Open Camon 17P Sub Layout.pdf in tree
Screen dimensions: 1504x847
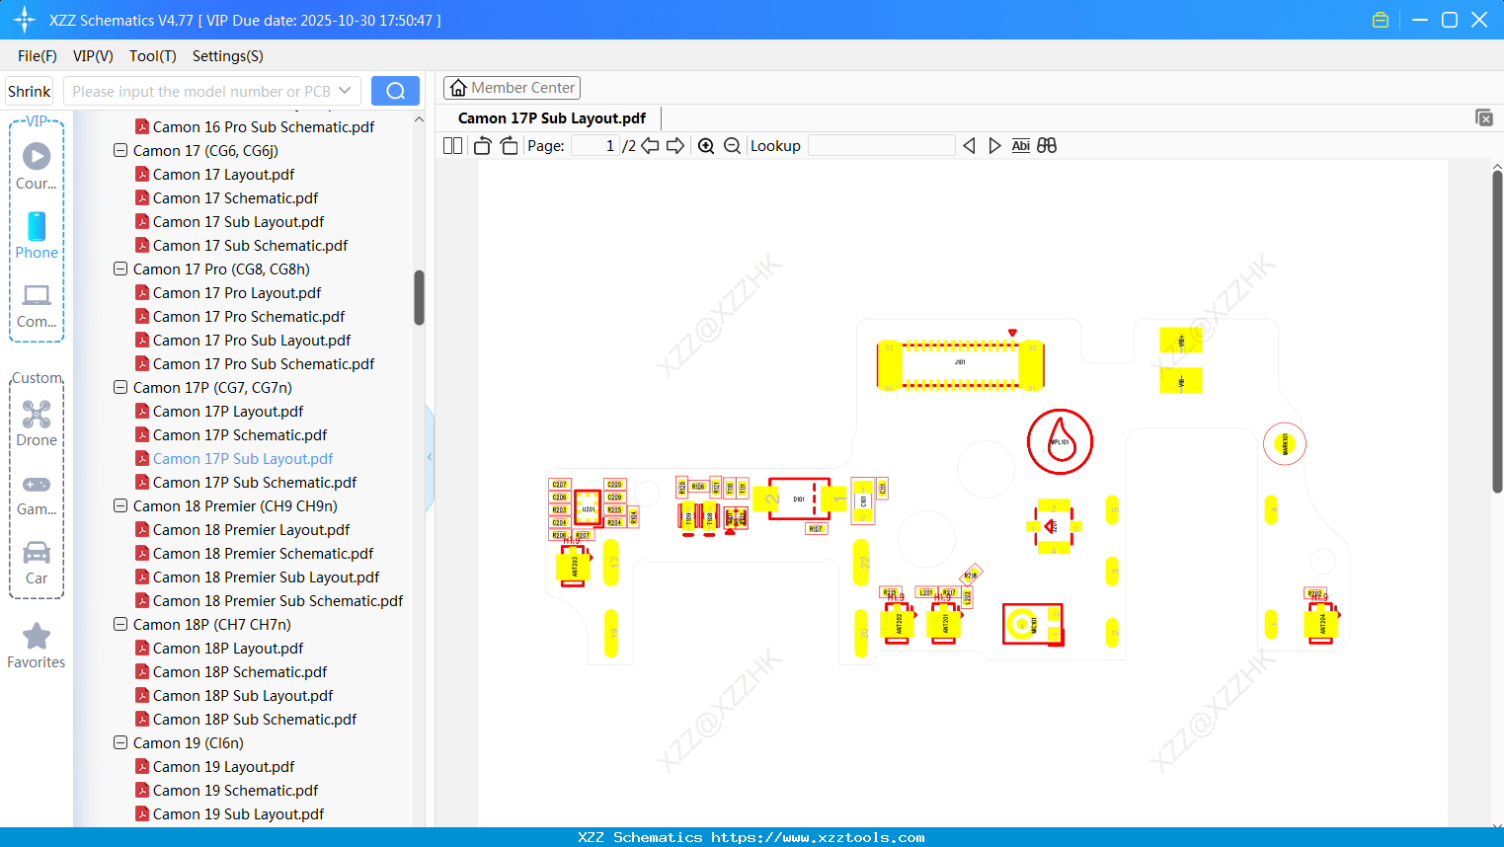[243, 458]
